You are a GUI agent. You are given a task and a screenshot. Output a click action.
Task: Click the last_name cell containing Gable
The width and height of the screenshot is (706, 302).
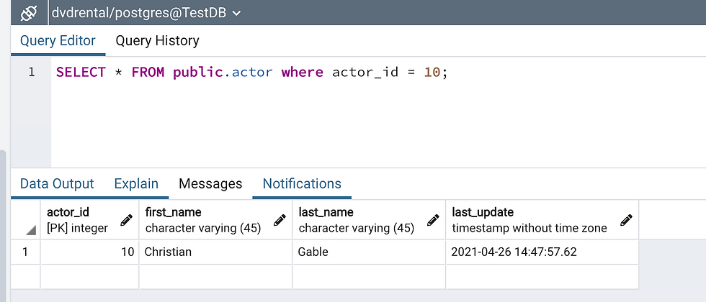pyautogui.click(x=368, y=252)
